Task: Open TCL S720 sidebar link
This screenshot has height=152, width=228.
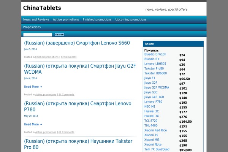Action: click(151, 121)
